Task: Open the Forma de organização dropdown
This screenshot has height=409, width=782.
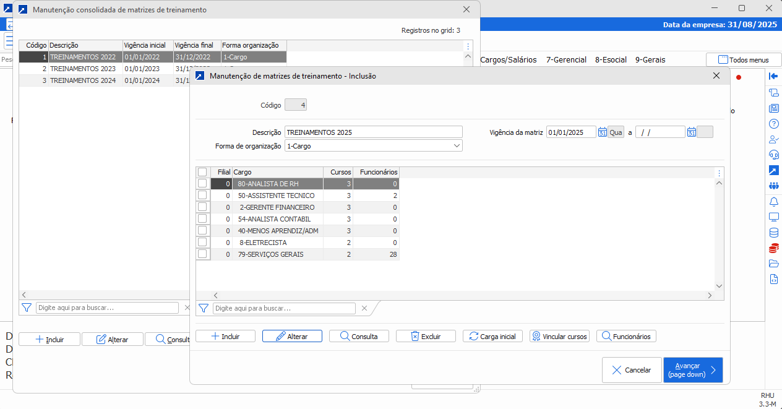Action: click(x=457, y=146)
